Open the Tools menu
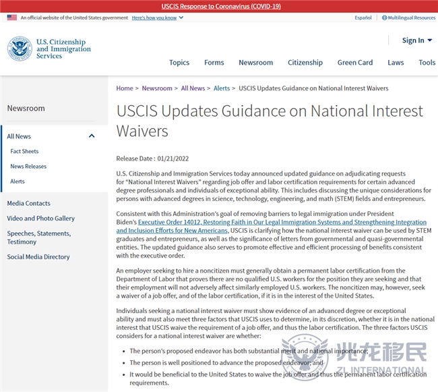The image size is (438, 392). pyautogui.click(x=427, y=62)
